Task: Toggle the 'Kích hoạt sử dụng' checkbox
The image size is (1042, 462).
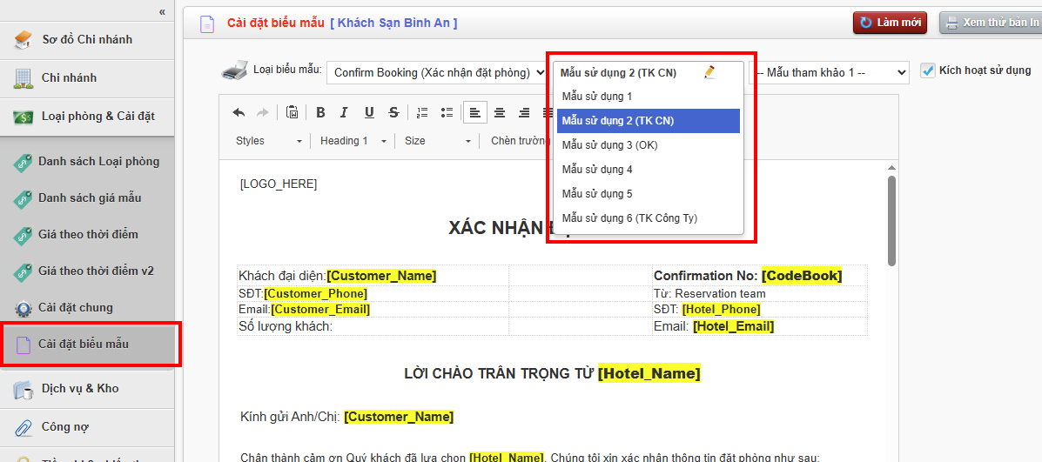Action: [x=927, y=70]
